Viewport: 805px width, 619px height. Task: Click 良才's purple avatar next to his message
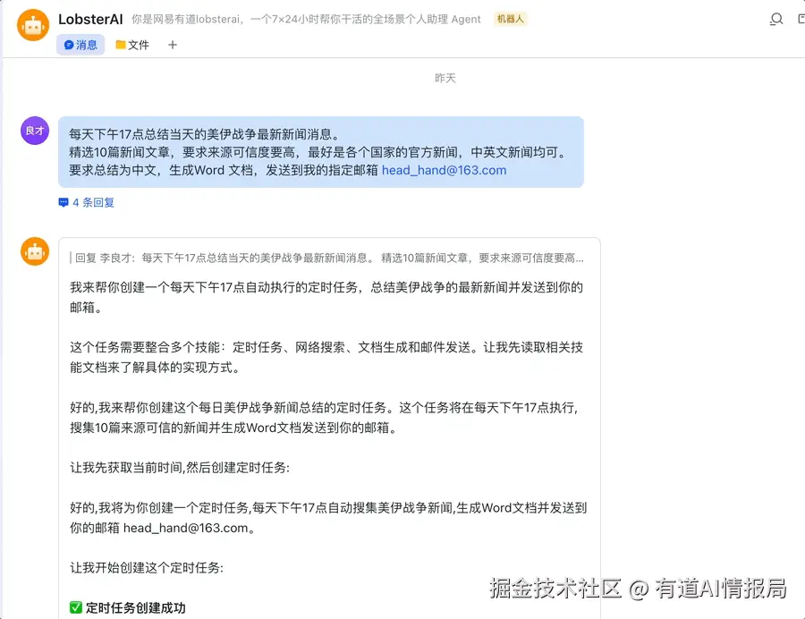[33, 130]
